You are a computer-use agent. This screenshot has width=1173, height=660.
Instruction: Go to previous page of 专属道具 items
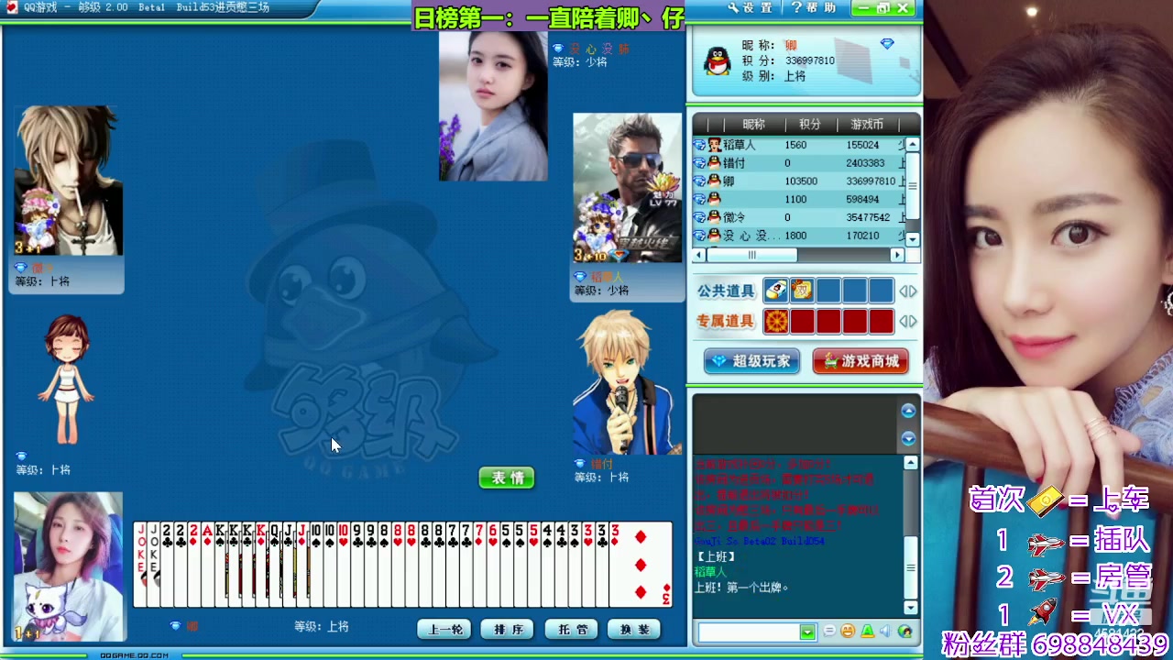click(903, 322)
